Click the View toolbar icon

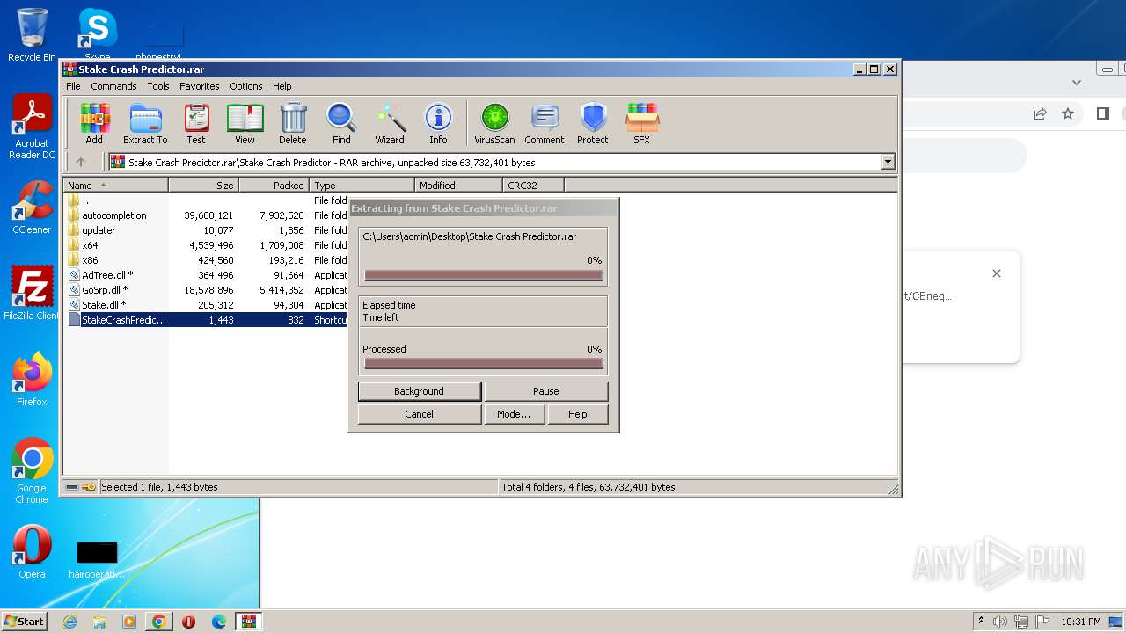tap(245, 123)
